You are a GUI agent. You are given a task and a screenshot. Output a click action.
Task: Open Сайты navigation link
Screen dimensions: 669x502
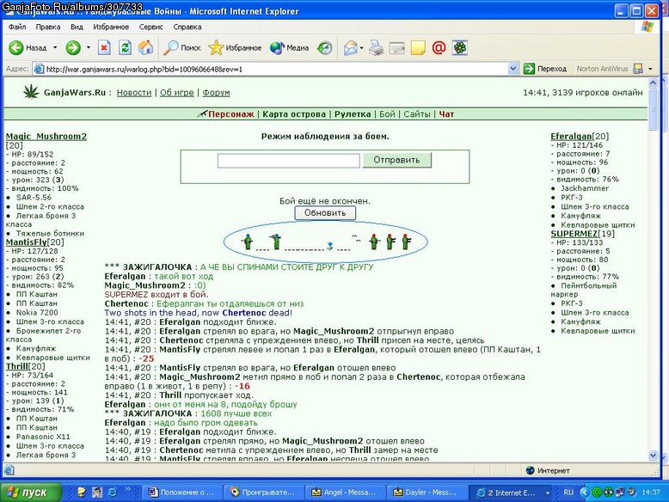417,113
